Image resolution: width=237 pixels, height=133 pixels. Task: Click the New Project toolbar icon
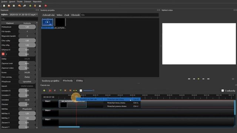4,6
